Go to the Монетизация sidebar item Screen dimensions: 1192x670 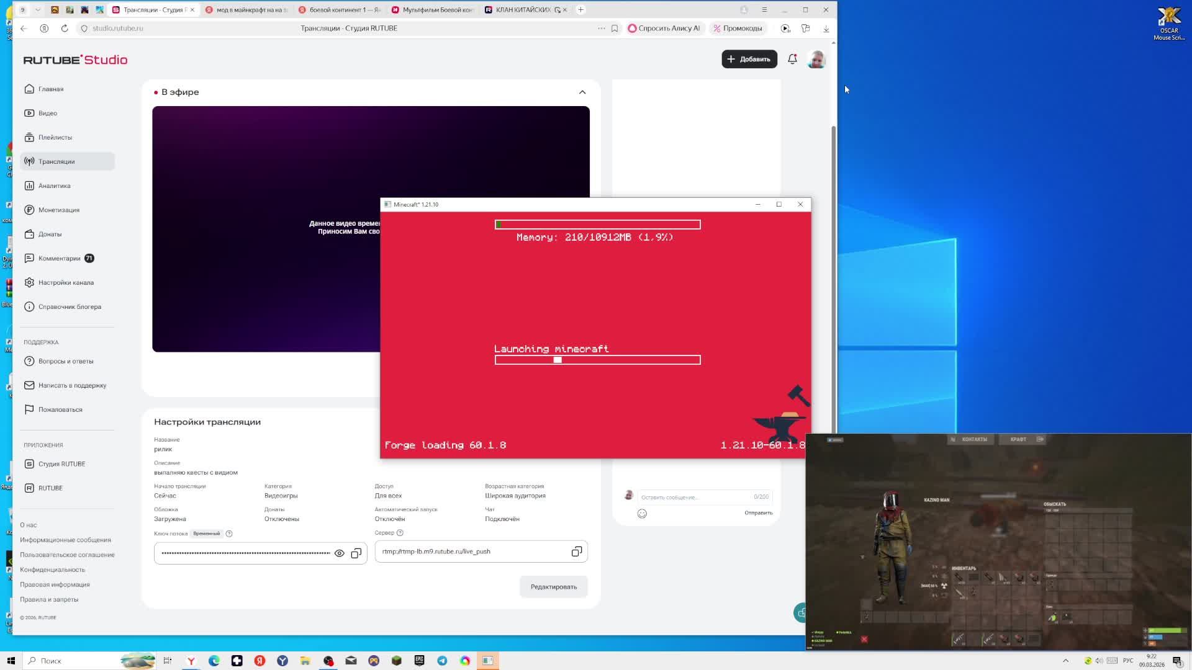tap(58, 210)
